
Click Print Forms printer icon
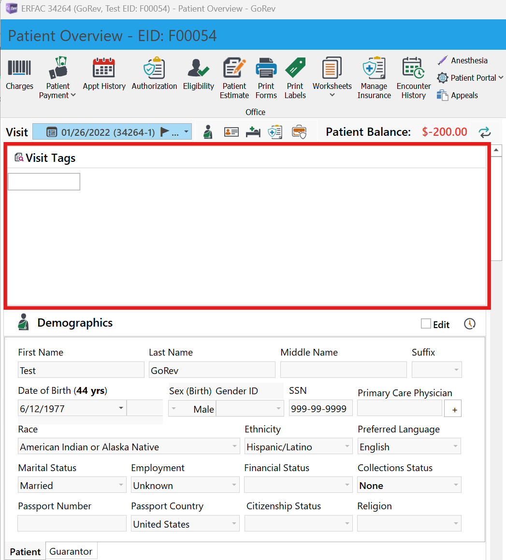click(266, 68)
